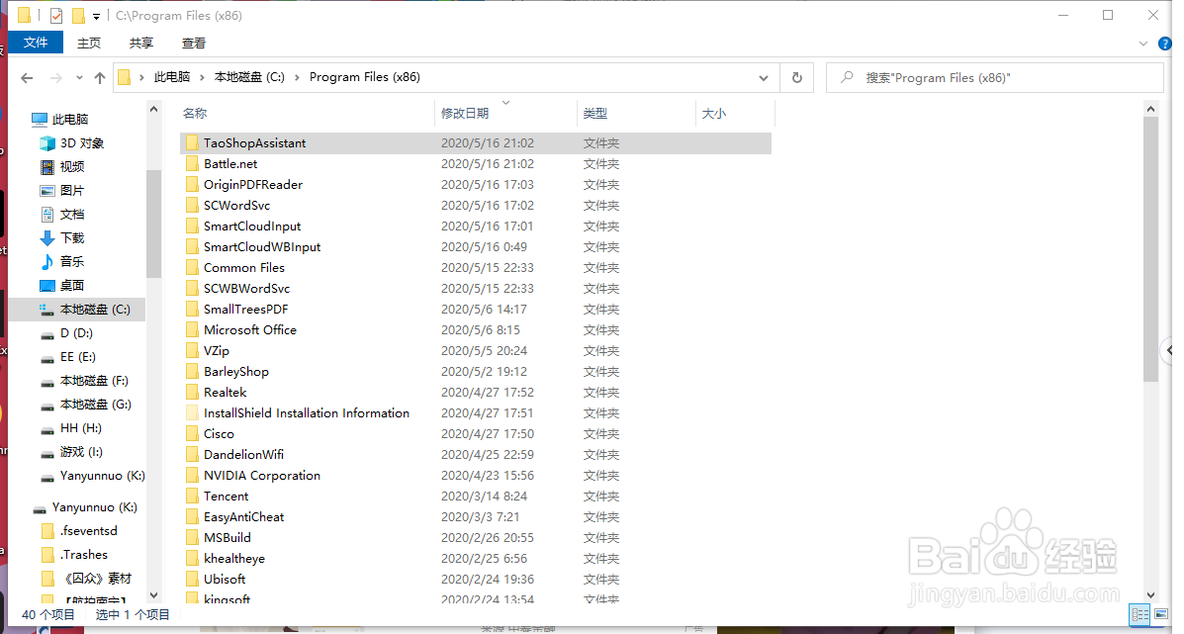Select 此电脑 in breadcrumb path
Viewport: 1184px width, 634px height.
click(172, 77)
